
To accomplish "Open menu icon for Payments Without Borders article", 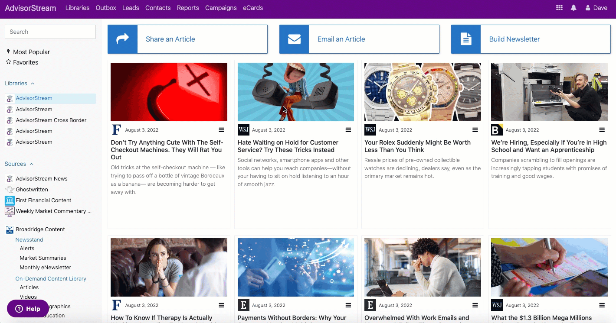I will pos(348,305).
